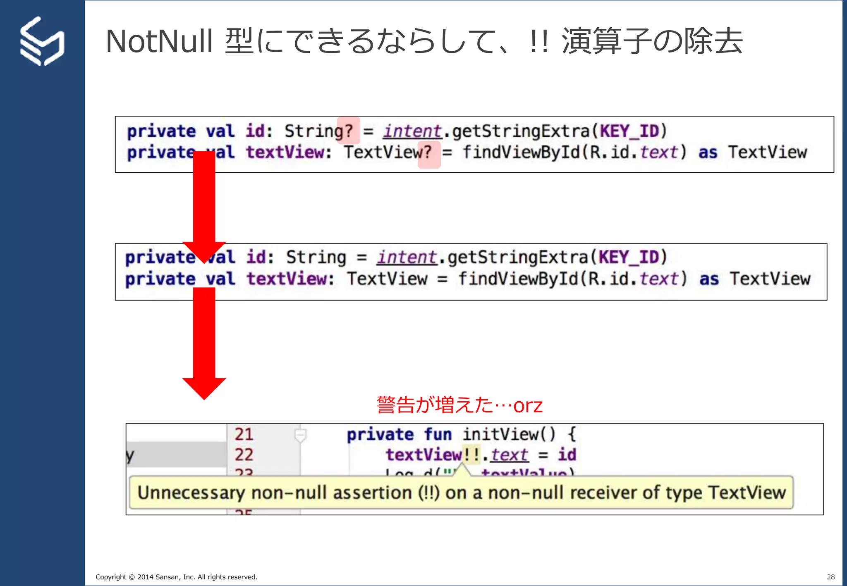This screenshot has height=586, width=847.
Task: Click line number 21 in the gutter
Action: click(244, 434)
